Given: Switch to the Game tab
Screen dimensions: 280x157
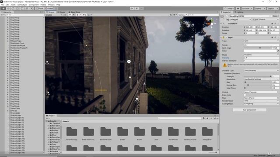Looking at the screenshot, I should 61,12.
